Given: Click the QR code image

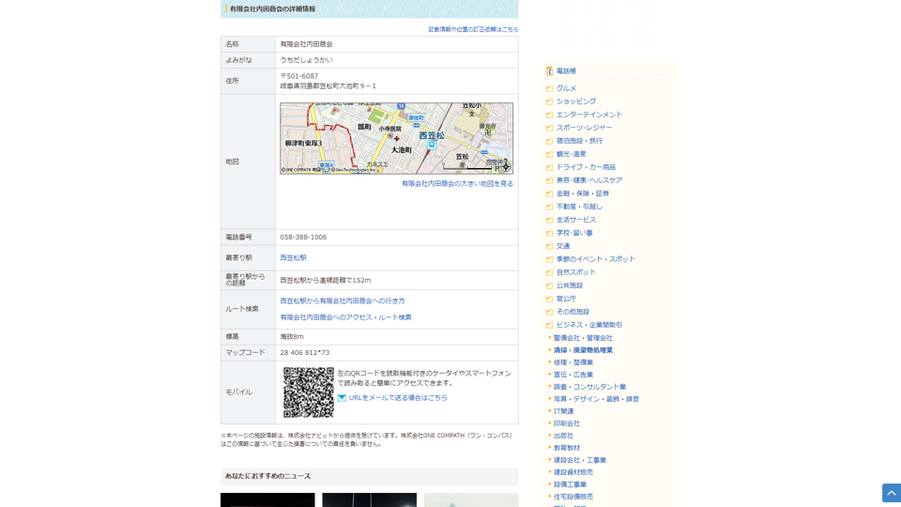Looking at the screenshot, I should point(308,392).
